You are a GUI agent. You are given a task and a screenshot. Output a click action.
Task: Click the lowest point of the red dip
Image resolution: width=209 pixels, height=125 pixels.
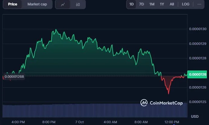(169, 94)
